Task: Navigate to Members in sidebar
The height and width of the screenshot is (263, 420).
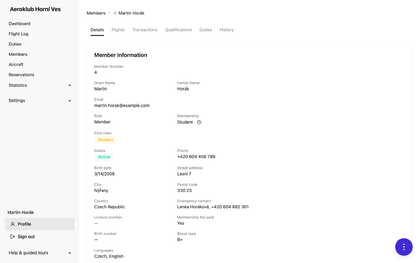Action: tap(18, 54)
